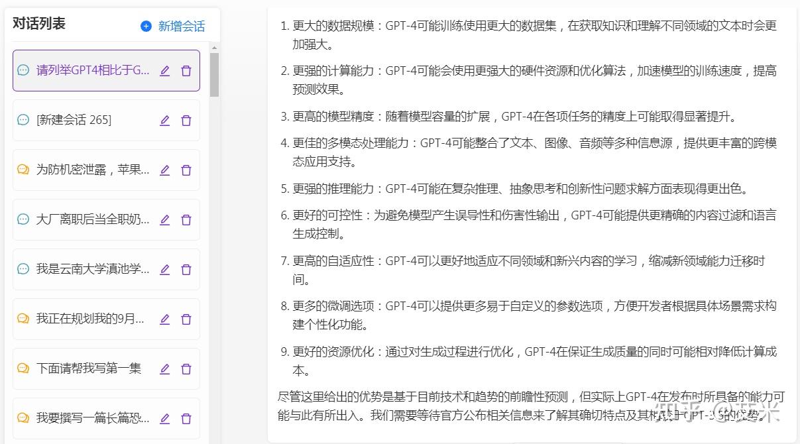Delete the 我要撰写一篇长篇恐... conversation

coord(186,418)
